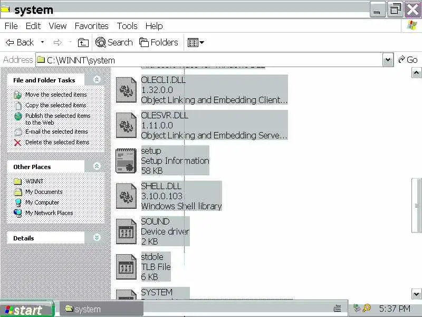422x317 pixels.
Task: Collapse the Other Places panel
Action: 97,166
